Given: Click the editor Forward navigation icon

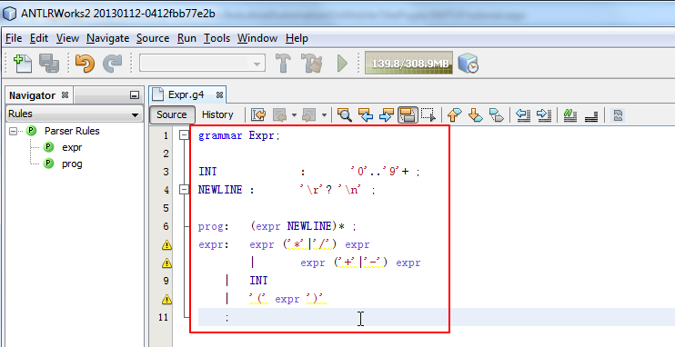Looking at the screenshot, I should [309, 114].
